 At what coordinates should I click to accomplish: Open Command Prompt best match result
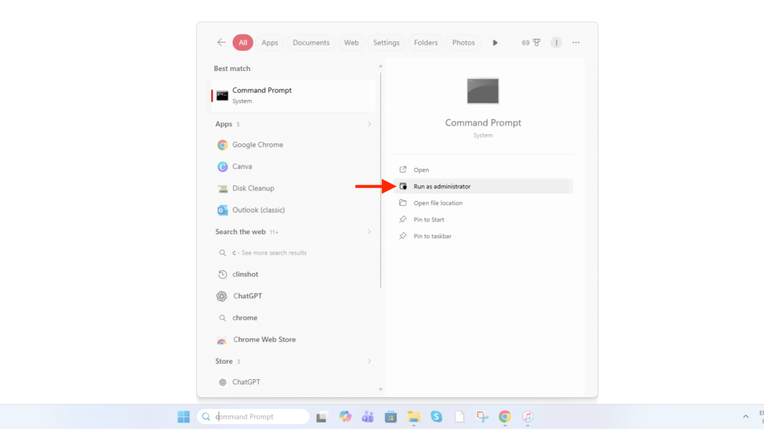coord(293,96)
